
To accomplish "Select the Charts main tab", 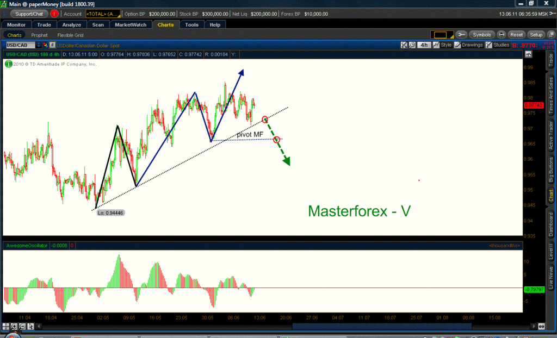I will 165,24.
